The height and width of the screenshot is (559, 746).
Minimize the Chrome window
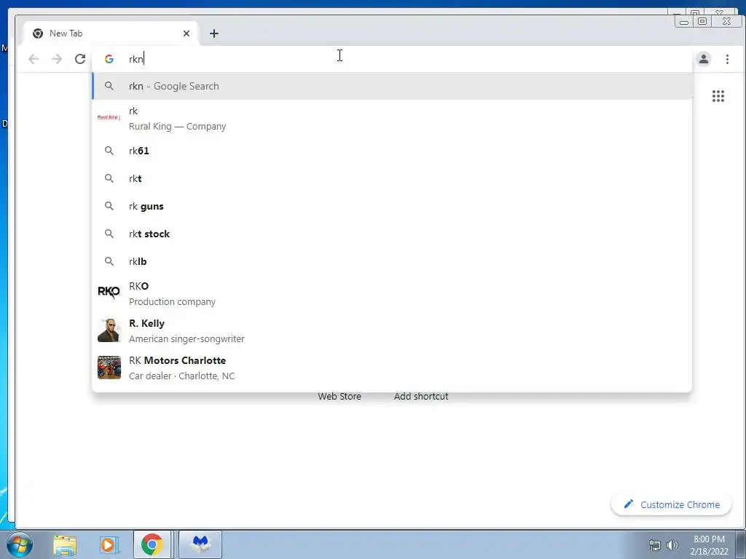[x=683, y=21]
